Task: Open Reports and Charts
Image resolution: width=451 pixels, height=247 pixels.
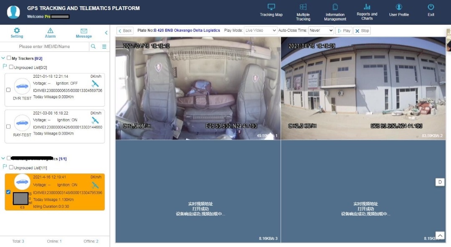Action: click(x=367, y=11)
